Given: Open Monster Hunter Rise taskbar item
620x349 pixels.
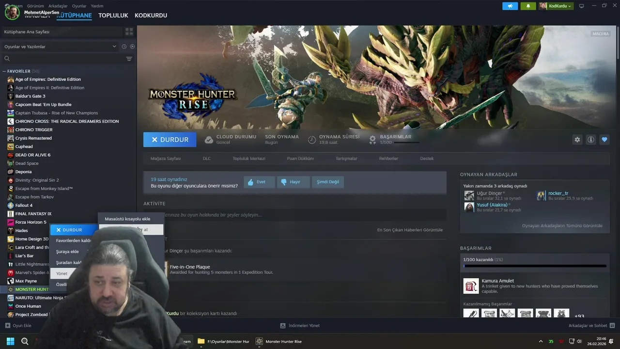Looking at the screenshot, I should point(279,341).
